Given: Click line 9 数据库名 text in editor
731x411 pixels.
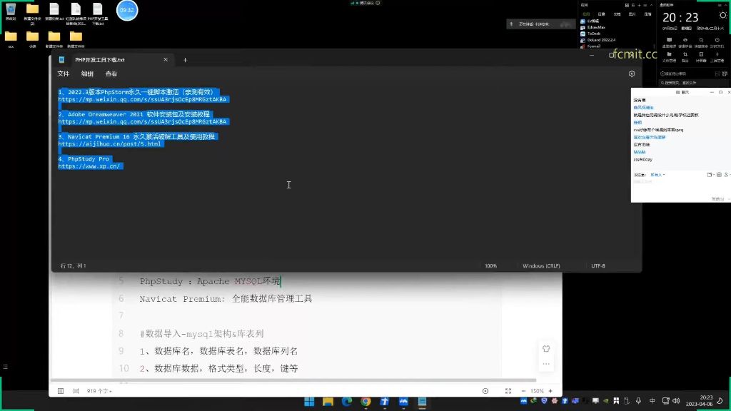Looking at the screenshot, I should coord(218,351).
